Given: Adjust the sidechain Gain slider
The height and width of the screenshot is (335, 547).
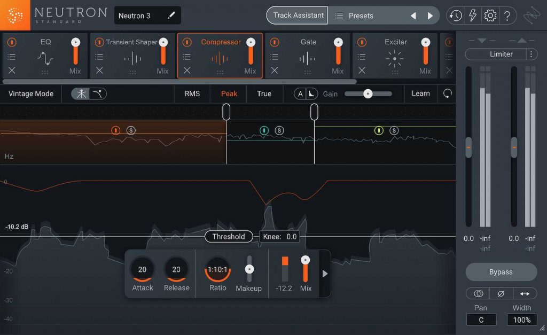Looking at the screenshot, I should point(368,94).
